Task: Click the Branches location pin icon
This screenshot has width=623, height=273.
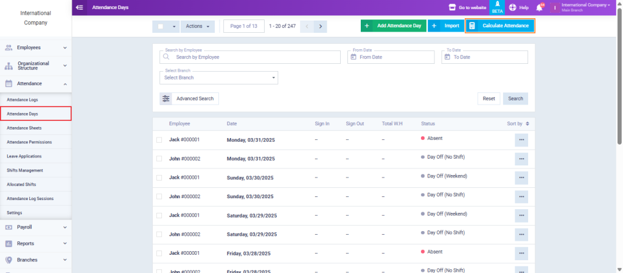Action: click(9, 260)
